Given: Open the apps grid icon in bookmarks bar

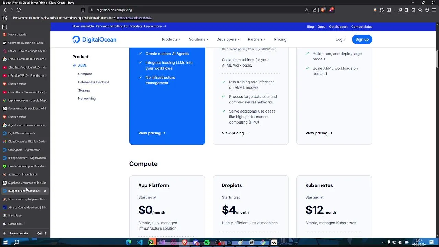Looking at the screenshot, I should 4,18.
